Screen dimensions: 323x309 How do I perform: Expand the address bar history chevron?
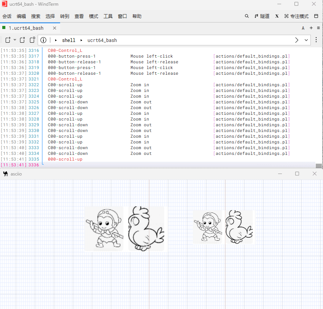[x=305, y=40]
